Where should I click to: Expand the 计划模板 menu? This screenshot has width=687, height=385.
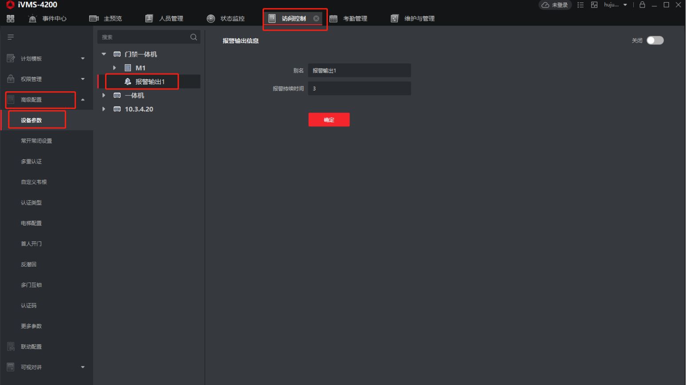(82, 58)
